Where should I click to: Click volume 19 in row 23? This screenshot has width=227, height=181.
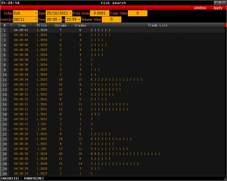[x=61, y=139]
